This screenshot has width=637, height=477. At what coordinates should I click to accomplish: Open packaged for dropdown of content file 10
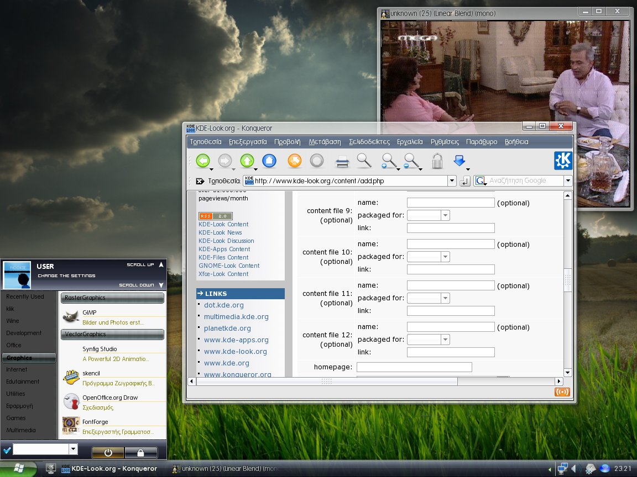click(445, 257)
